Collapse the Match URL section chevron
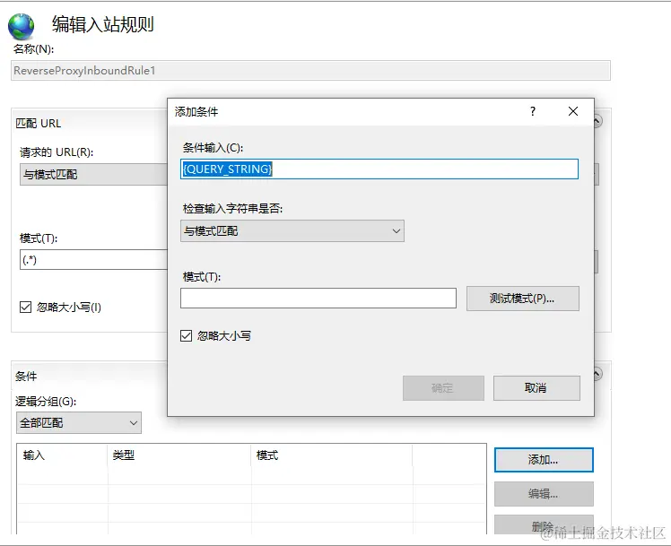The width and height of the screenshot is (671, 546). pyautogui.click(x=598, y=122)
